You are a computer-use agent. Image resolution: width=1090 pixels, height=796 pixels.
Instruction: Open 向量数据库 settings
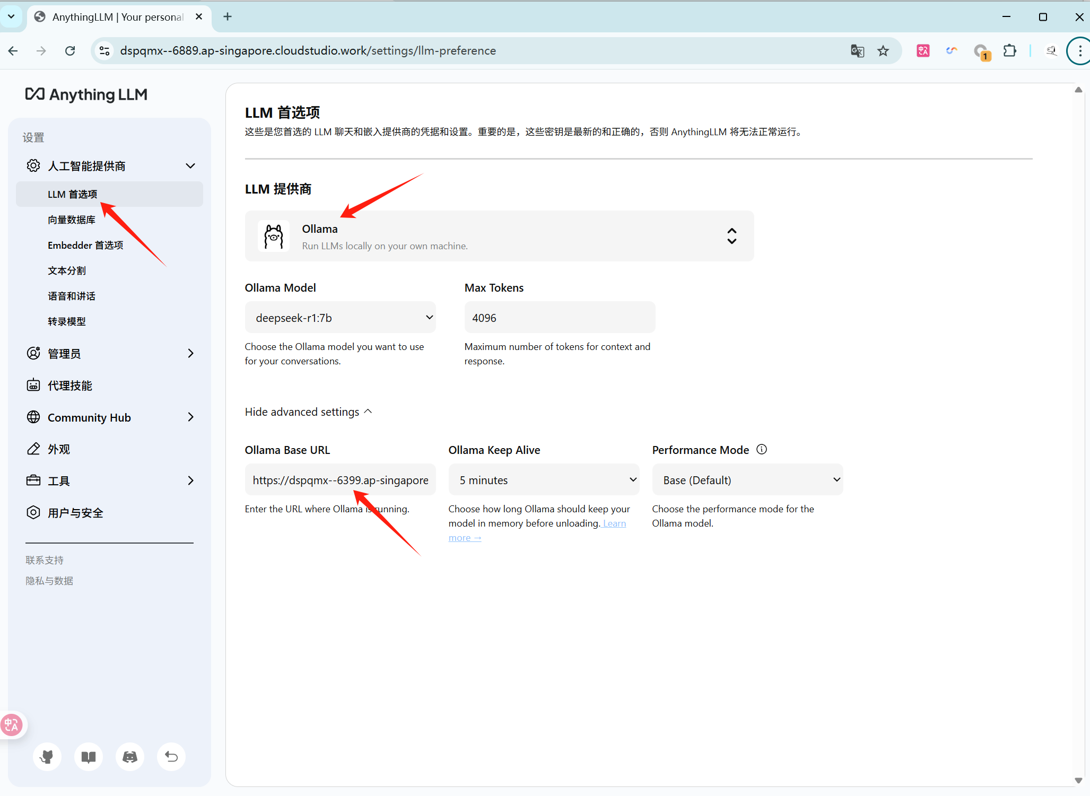(x=72, y=220)
